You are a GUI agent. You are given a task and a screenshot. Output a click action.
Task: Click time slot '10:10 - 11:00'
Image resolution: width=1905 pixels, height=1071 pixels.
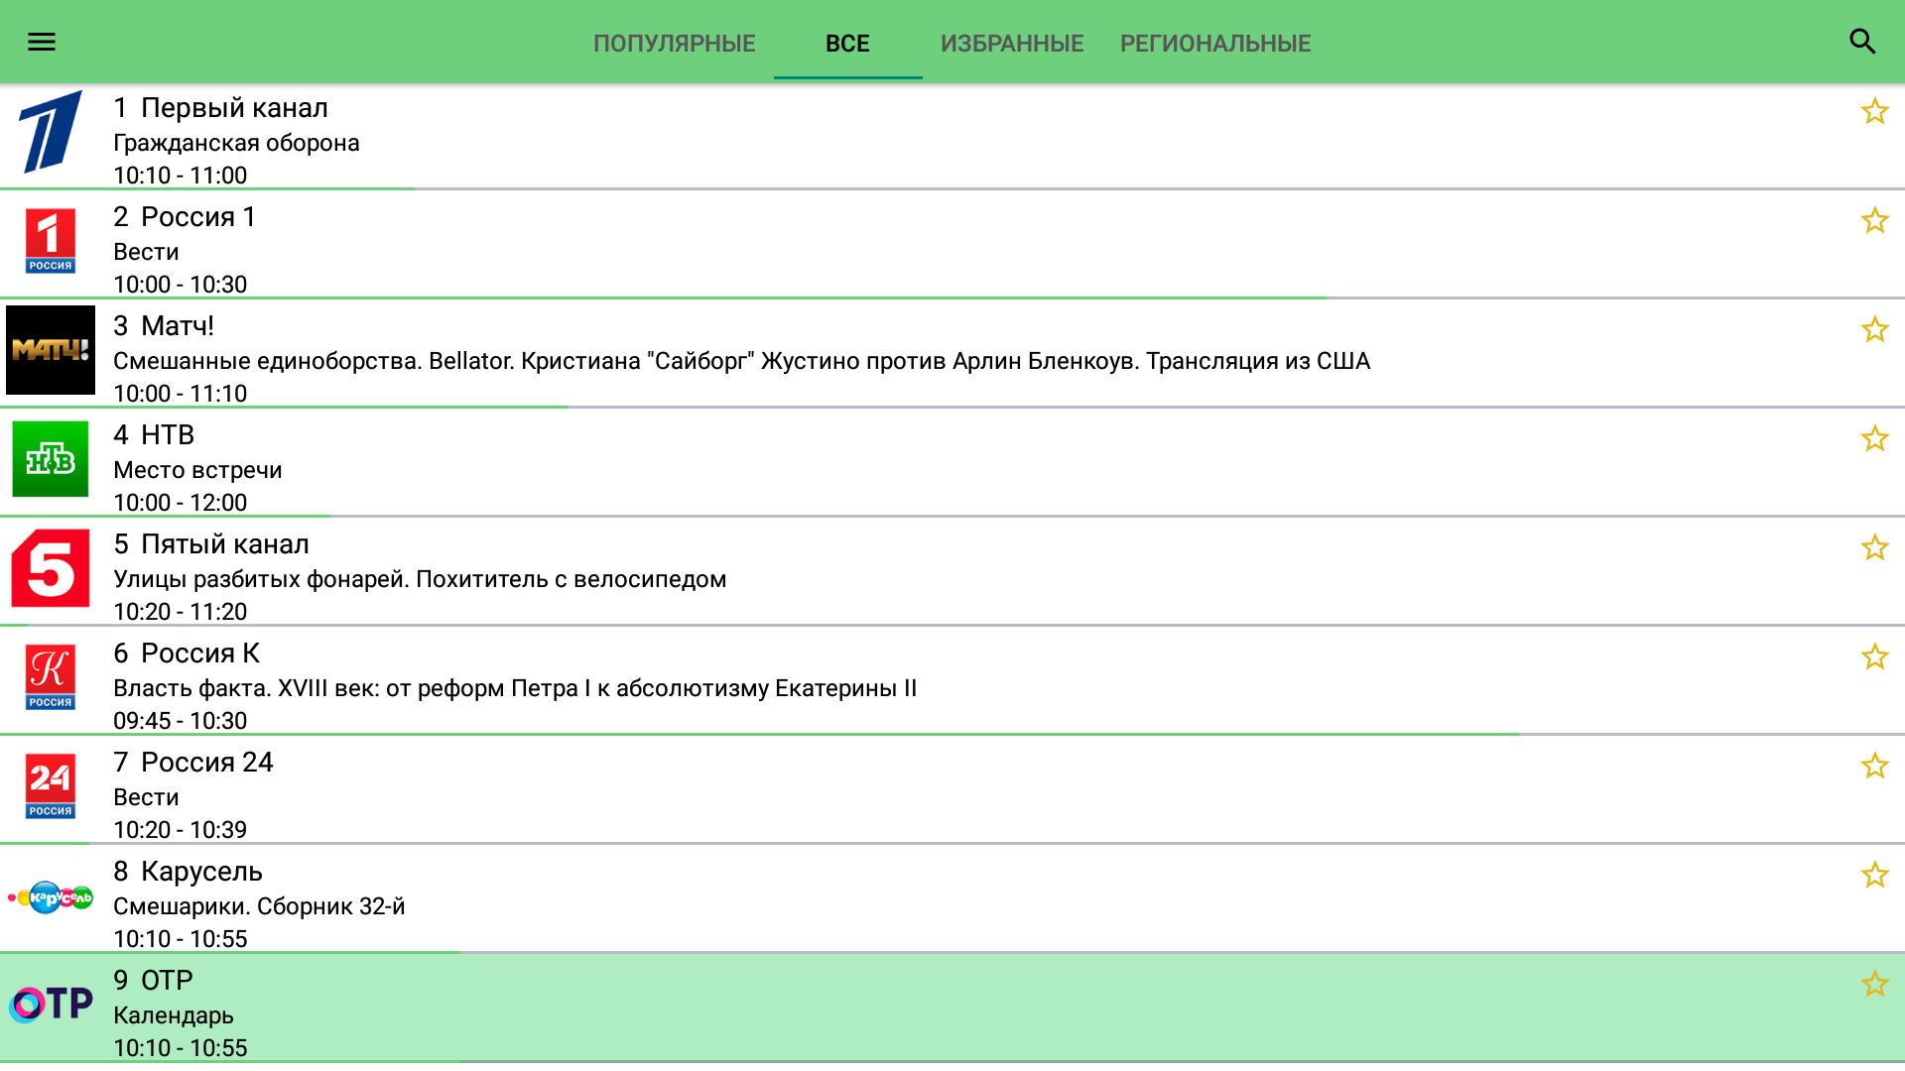tap(180, 176)
